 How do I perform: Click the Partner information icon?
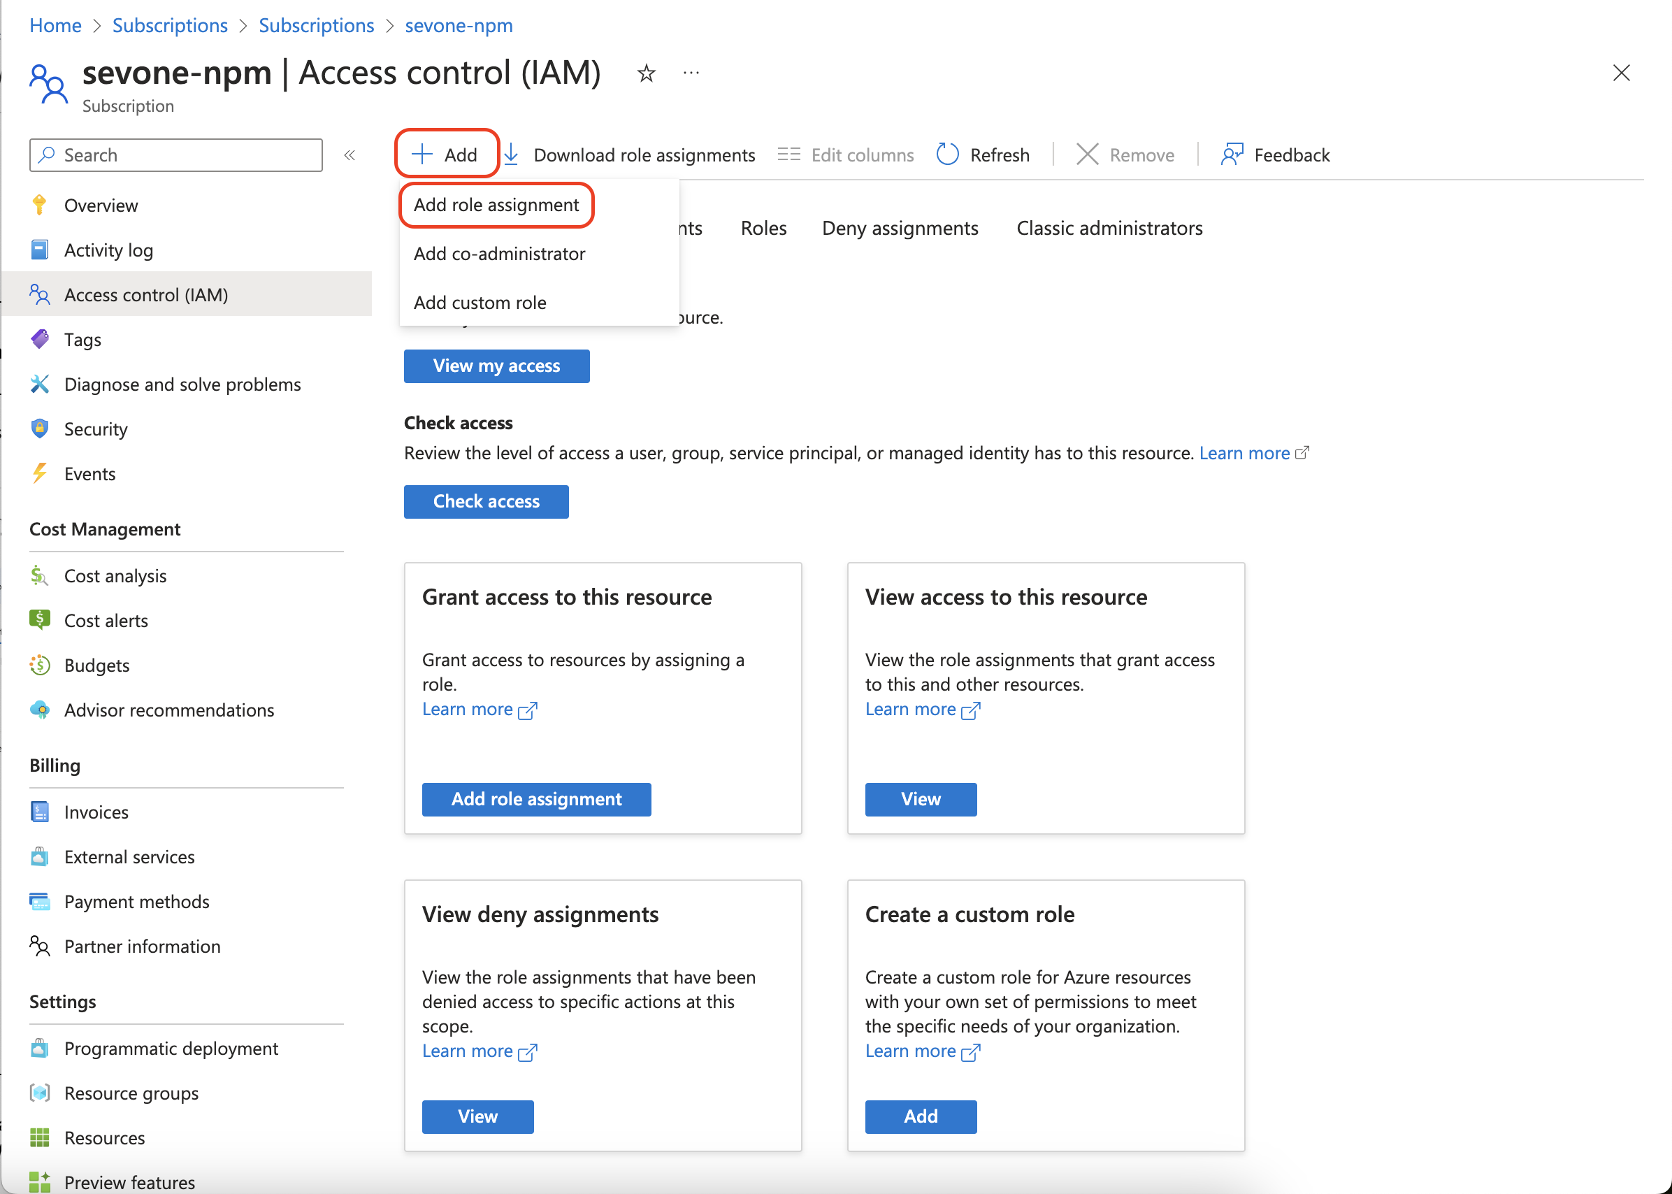tap(40, 947)
